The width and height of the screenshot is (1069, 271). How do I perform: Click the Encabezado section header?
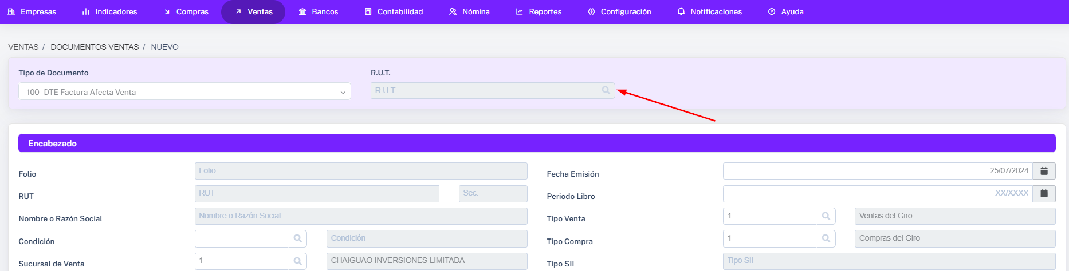pos(537,143)
